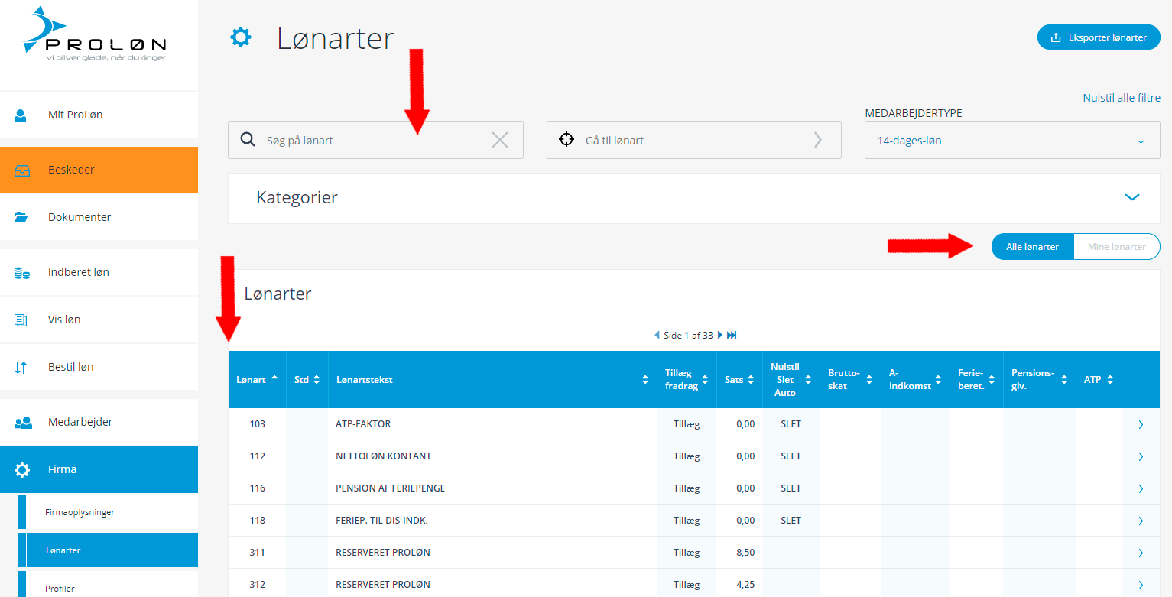Click the crosshair icon in Gå til lønart
The width and height of the screenshot is (1172, 597).
point(566,140)
